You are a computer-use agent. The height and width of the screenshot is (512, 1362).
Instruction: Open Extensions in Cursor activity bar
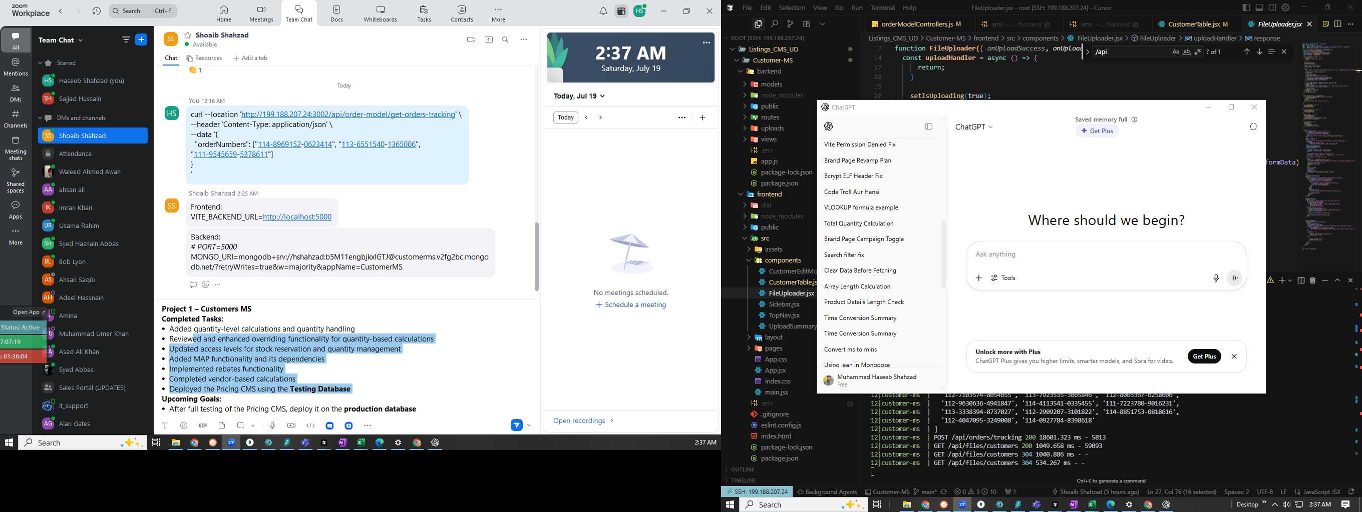point(806,24)
